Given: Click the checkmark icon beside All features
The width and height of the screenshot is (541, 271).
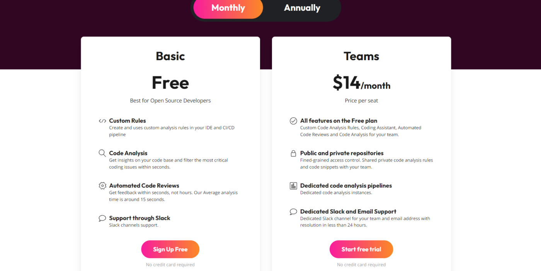Looking at the screenshot, I should pyautogui.click(x=293, y=121).
